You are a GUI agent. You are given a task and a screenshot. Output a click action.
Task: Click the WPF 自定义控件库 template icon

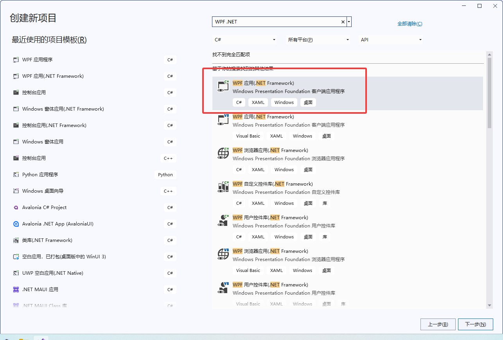[223, 186]
